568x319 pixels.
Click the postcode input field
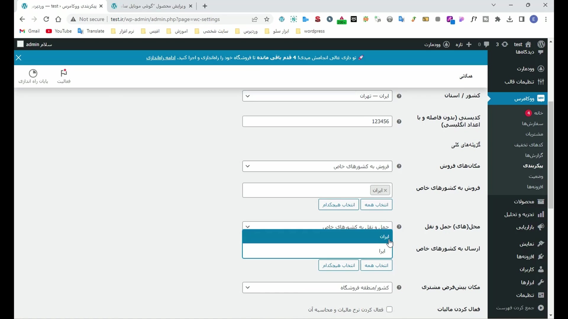coord(317,121)
